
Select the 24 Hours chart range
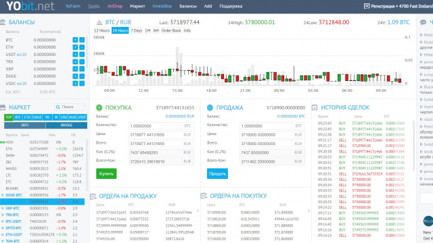click(120, 30)
